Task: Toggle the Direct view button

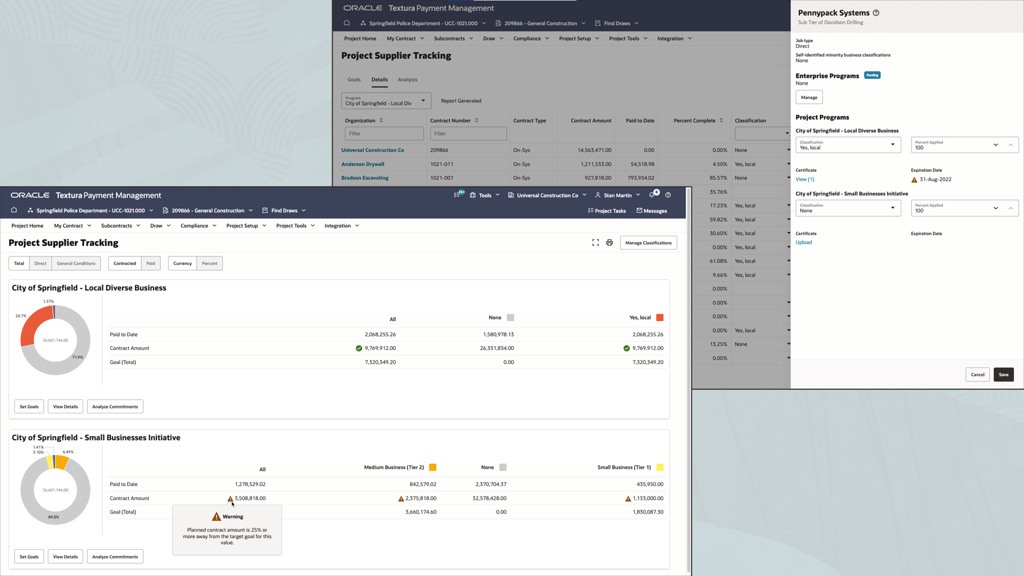Action: coord(41,263)
